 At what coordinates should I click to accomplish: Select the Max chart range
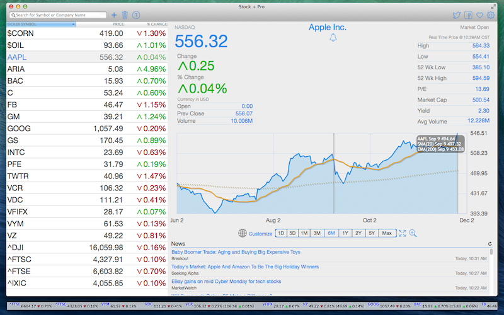point(387,233)
